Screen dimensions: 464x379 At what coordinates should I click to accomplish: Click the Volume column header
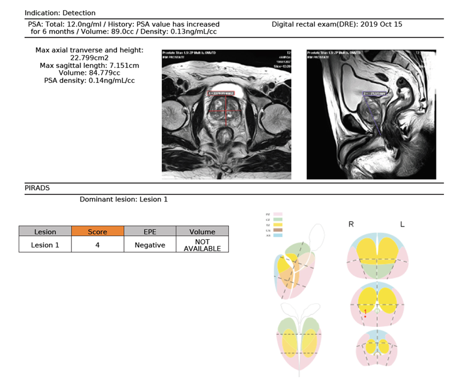[202, 231]
